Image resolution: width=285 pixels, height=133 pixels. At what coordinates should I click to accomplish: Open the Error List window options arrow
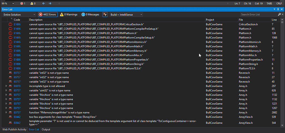pyautogui.click(x=274, y=9)
